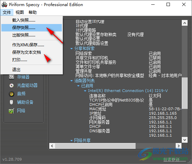Maximize the Speccy window

[168, 5]
